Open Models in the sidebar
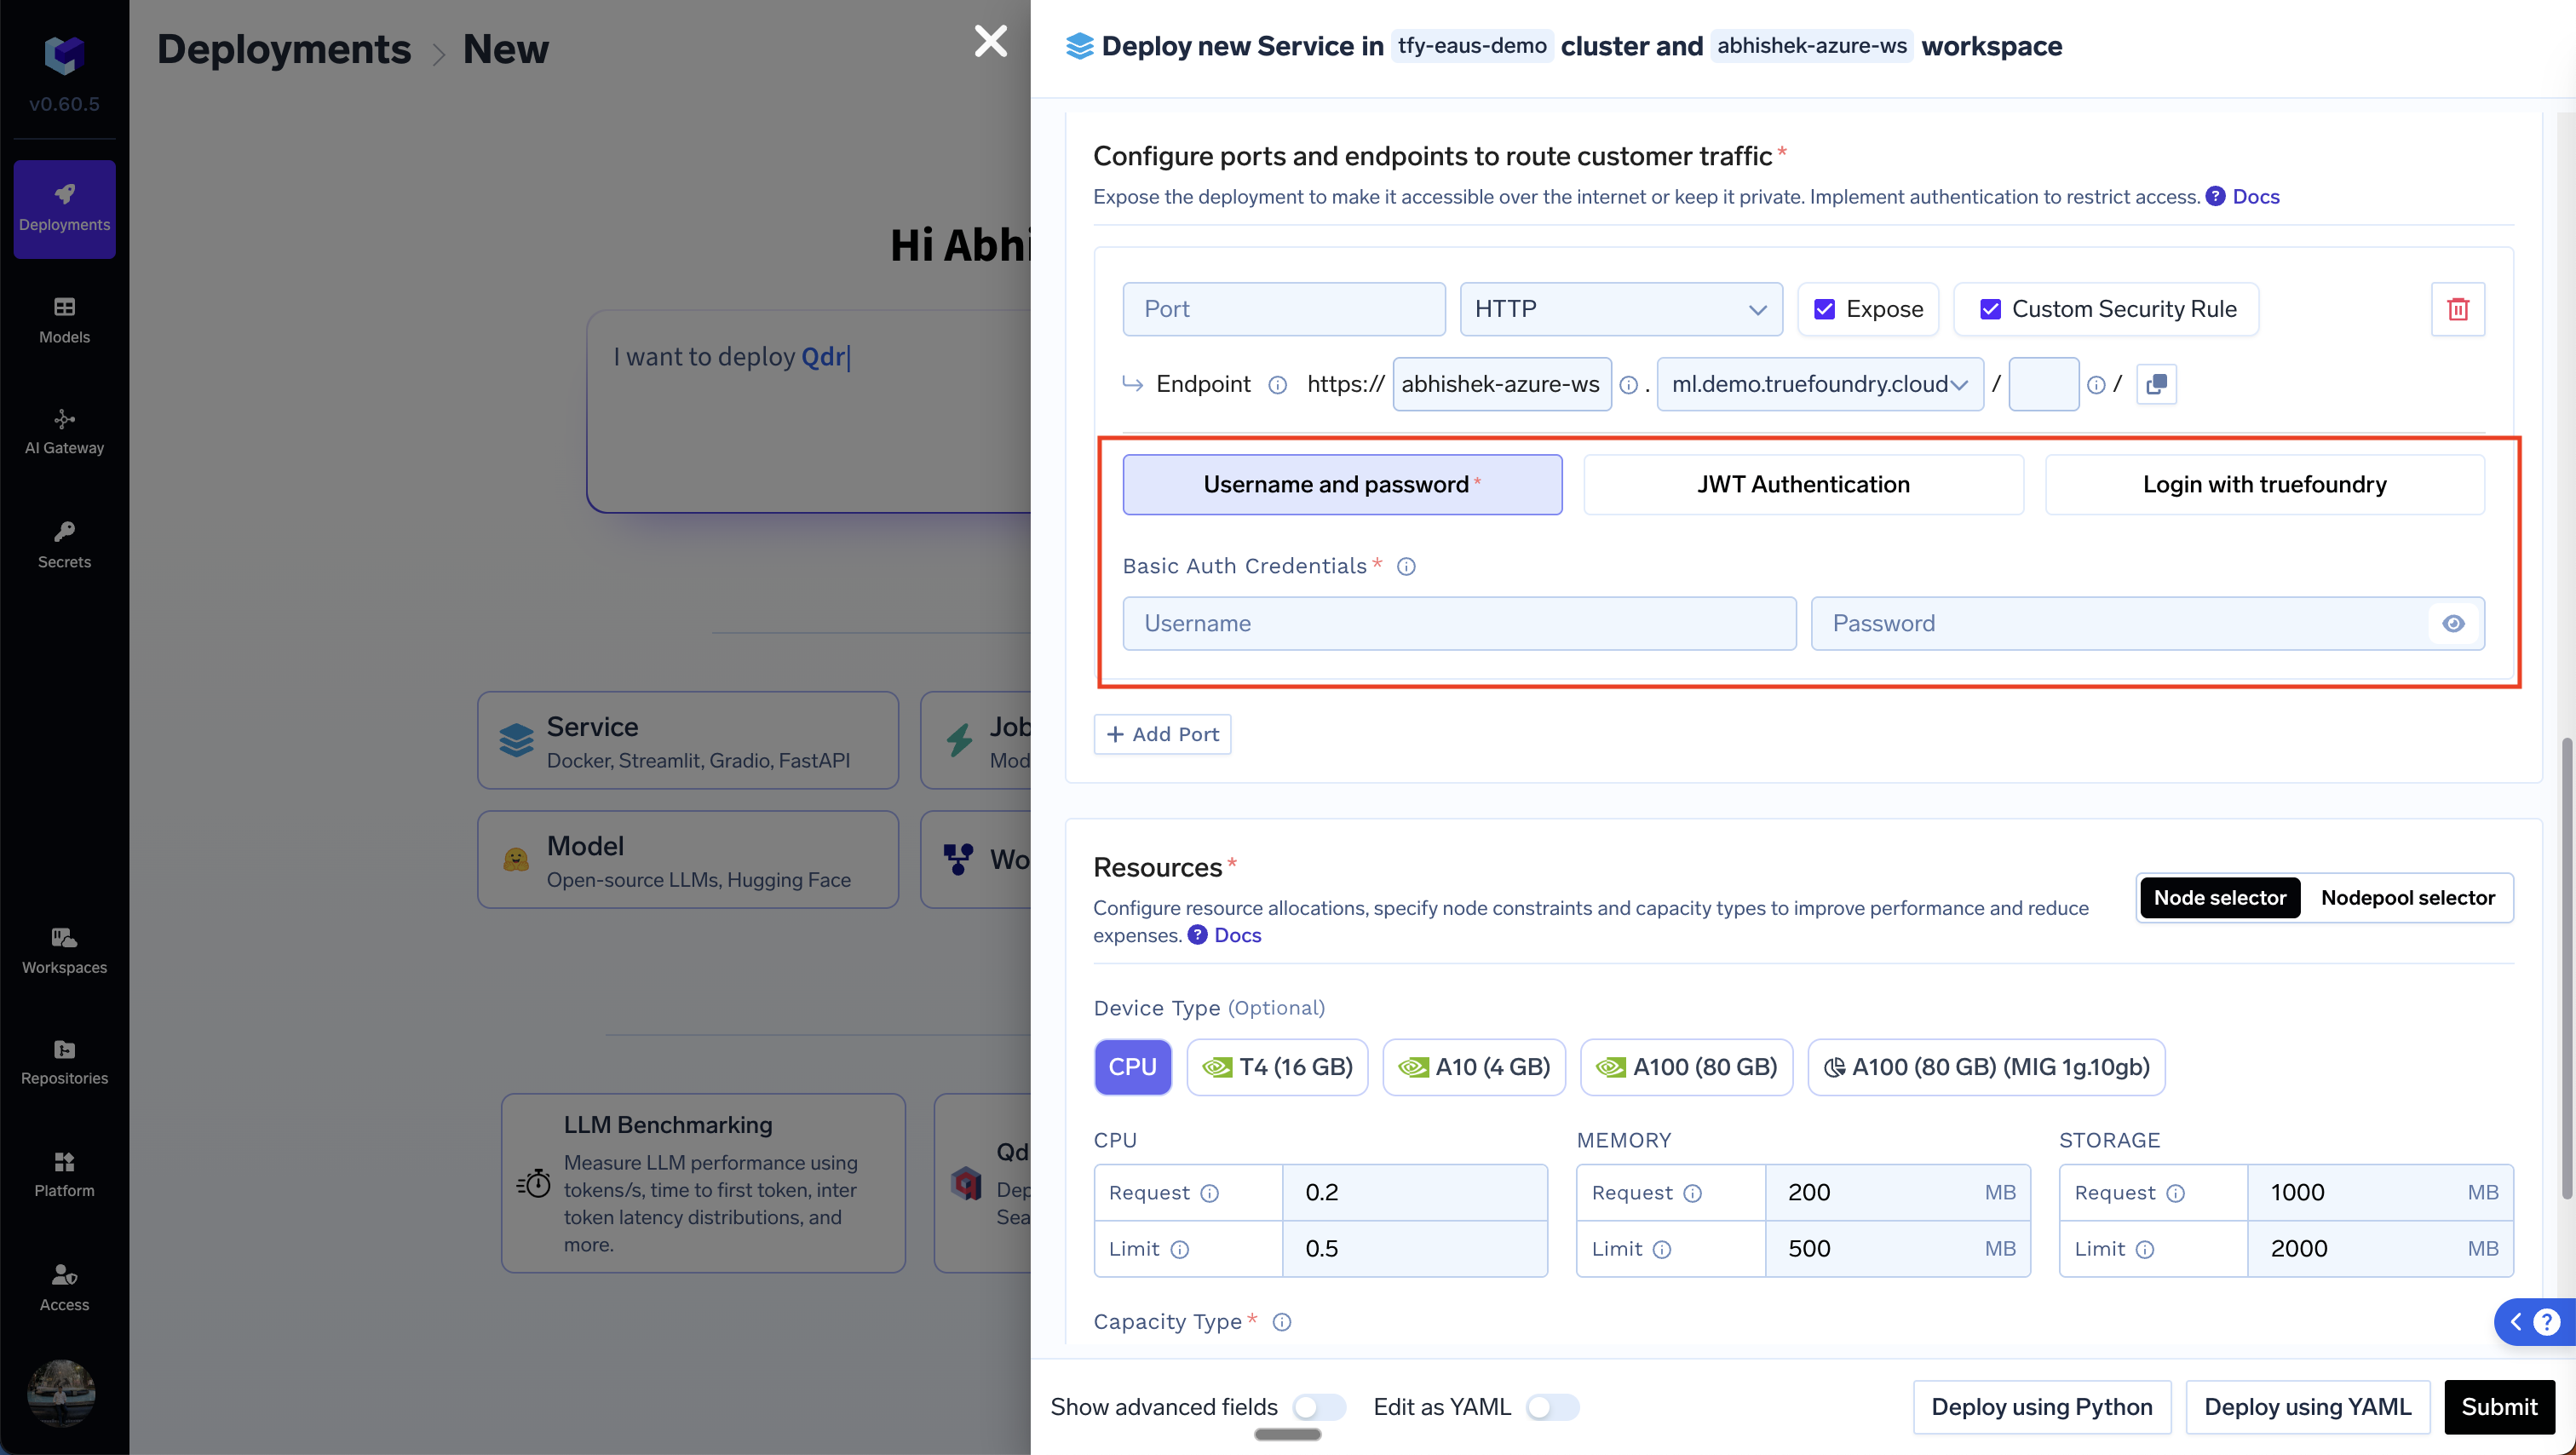Viewport: 2576px width, 1455px height. pyautogui.click(x=64, y=320)
